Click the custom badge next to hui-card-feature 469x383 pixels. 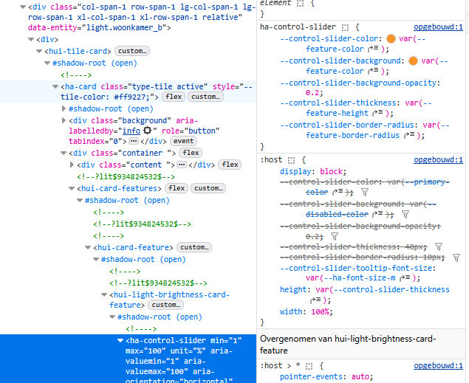(x=194, y=247)
